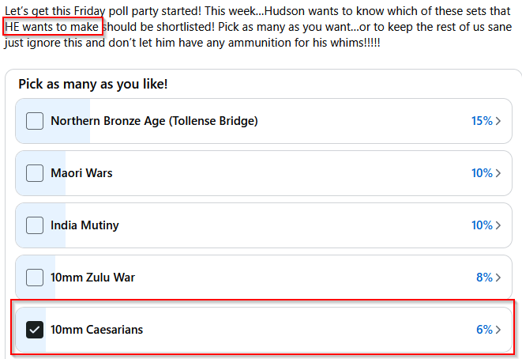Click the 15% result for Northern Bronze Age
The image size is (522, 359).
(481, 121)
